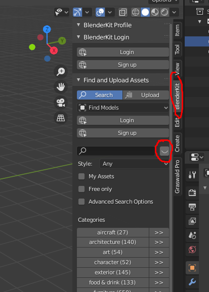Expand architecture subcategories arrow button
This screenshot has width=209, height=292.
point(159,242)
